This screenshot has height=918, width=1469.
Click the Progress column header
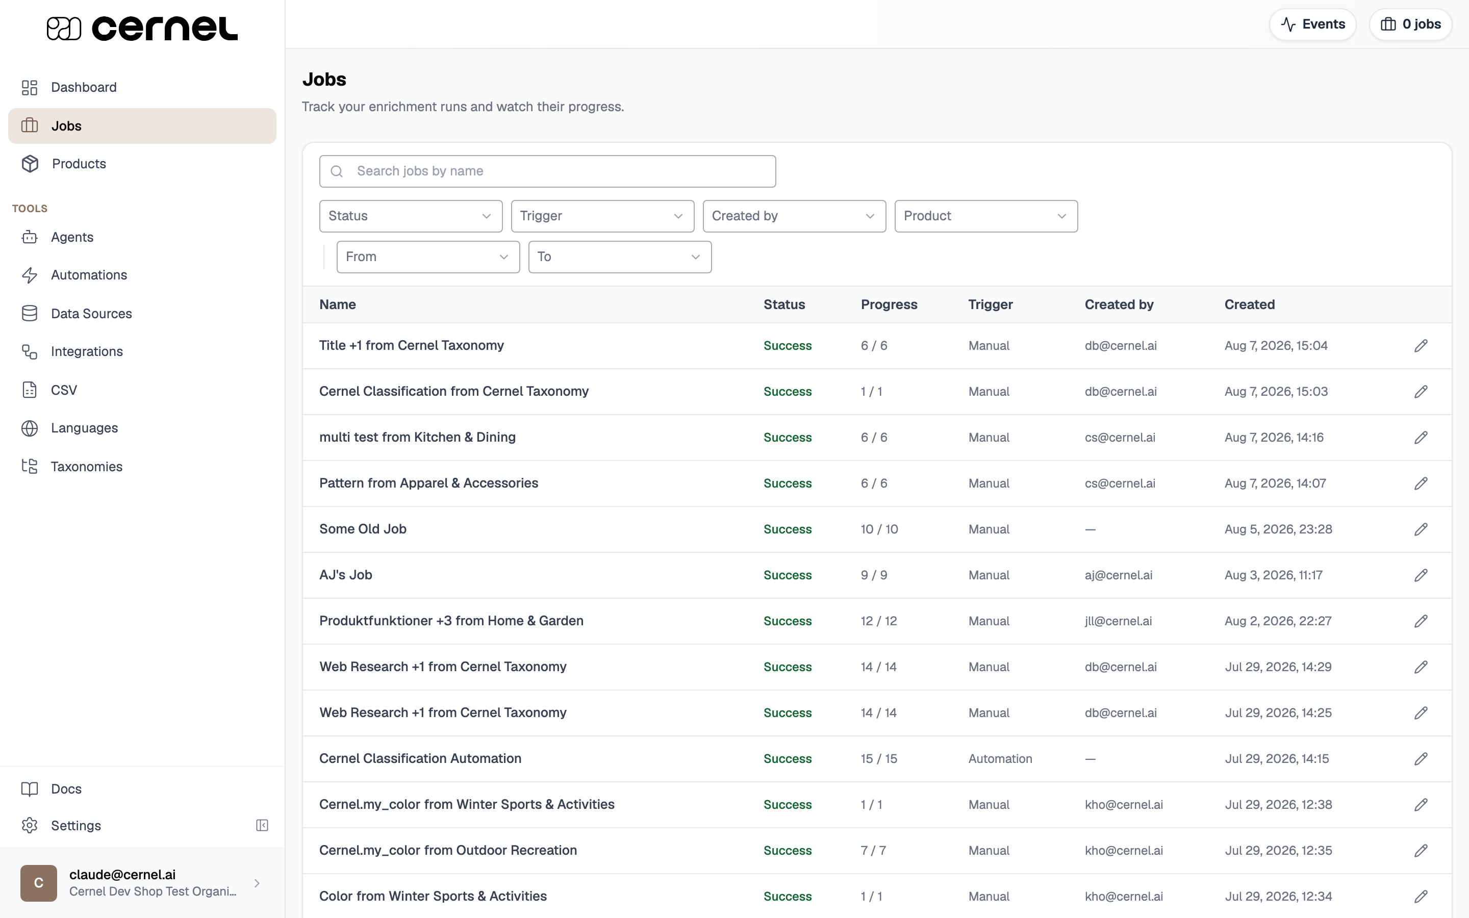point(889,304)
